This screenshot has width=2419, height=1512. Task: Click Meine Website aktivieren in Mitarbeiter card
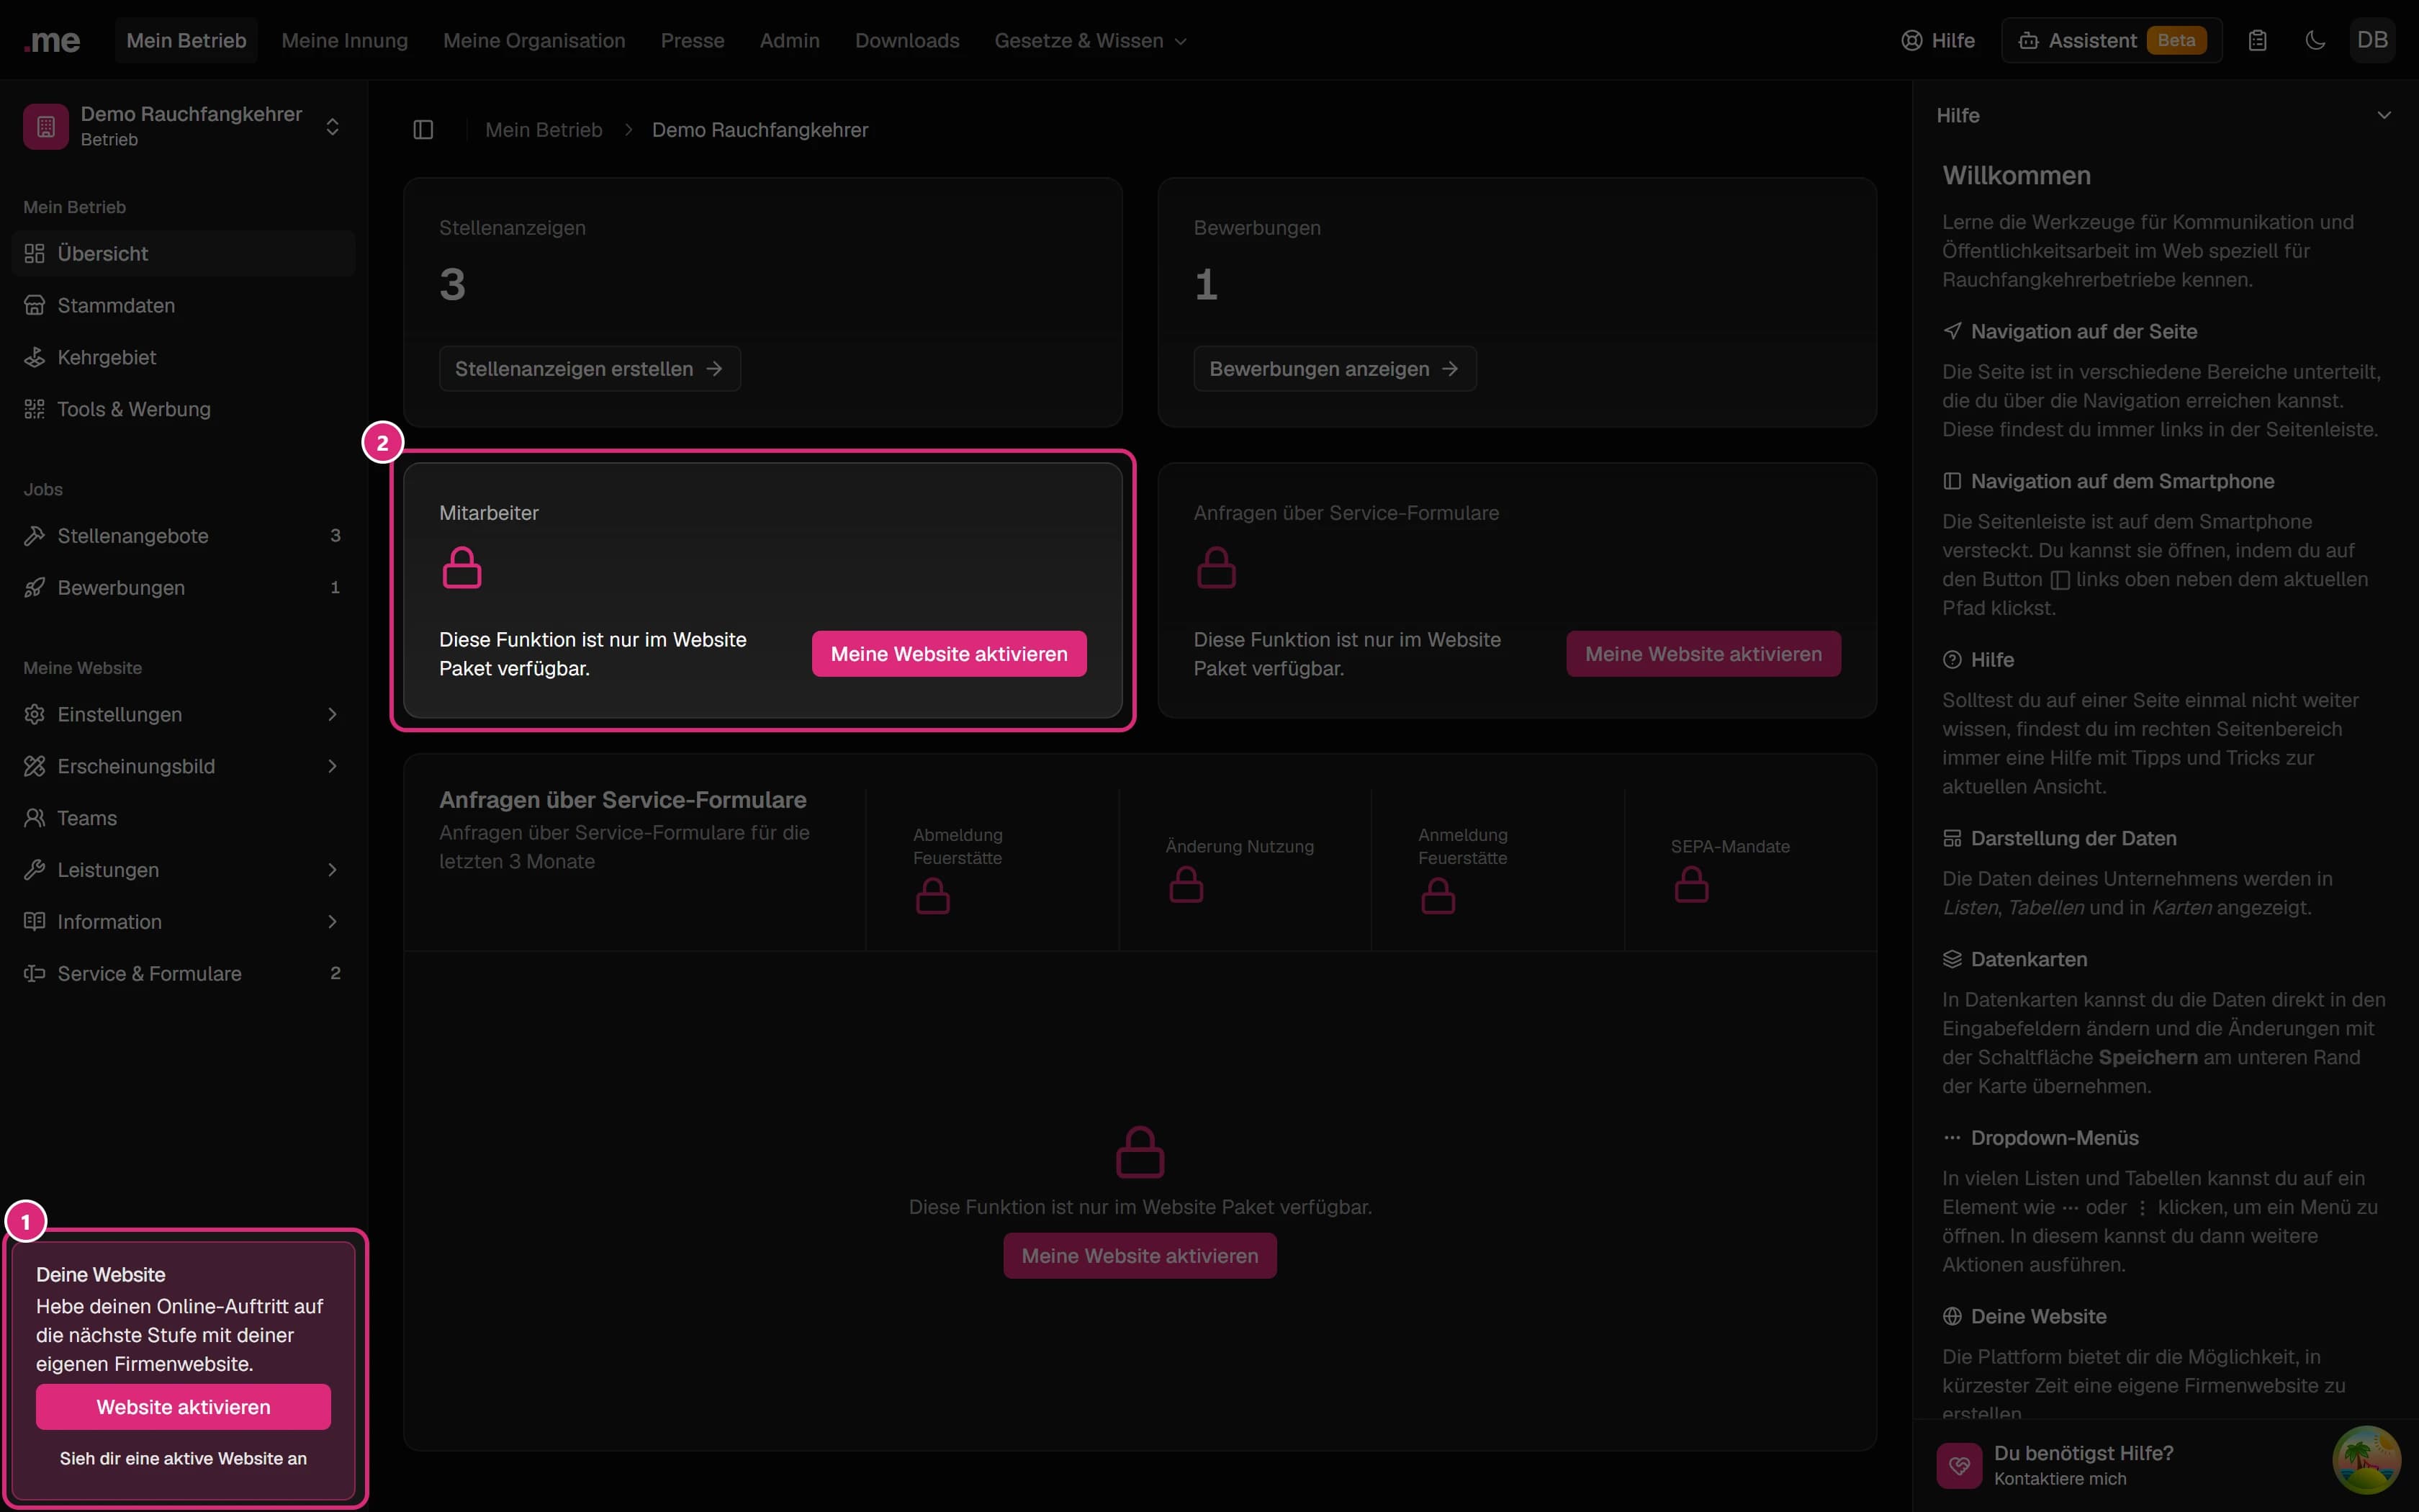[949, 654]
